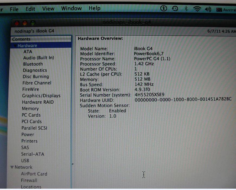Click L2 Cache 512 KB value

click(x=142, y=74)
